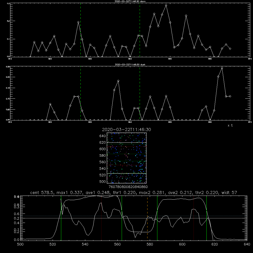Click the green vertical line near 585 in the bottom plot

point(157,218)
